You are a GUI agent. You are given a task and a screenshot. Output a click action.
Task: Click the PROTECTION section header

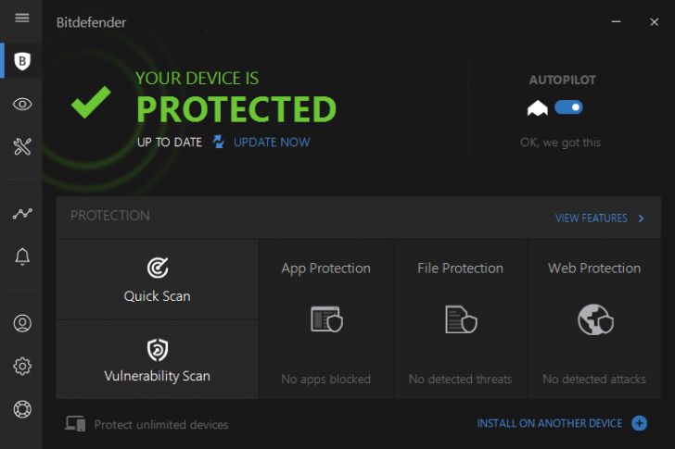[x=110, y=216]
